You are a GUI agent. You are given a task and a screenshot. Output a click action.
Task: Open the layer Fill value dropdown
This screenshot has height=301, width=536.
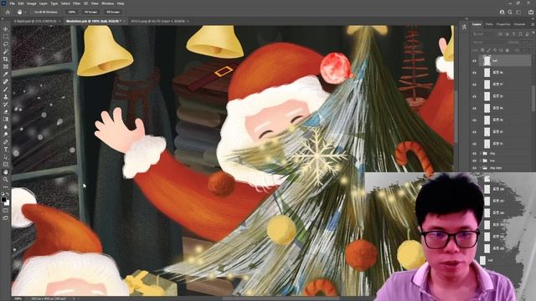[x=525, y=50]
